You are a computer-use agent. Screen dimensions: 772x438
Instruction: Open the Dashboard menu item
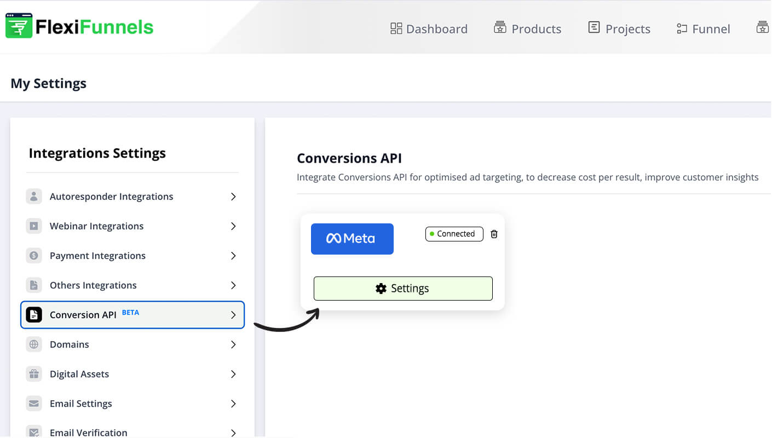click(429, 28)
